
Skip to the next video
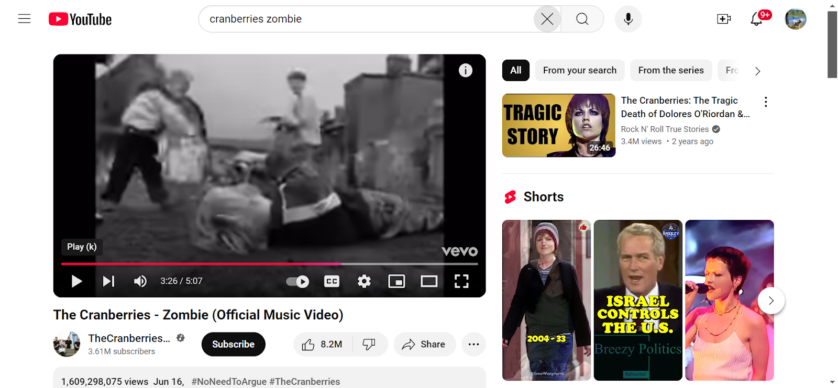(x=108, y=281)
